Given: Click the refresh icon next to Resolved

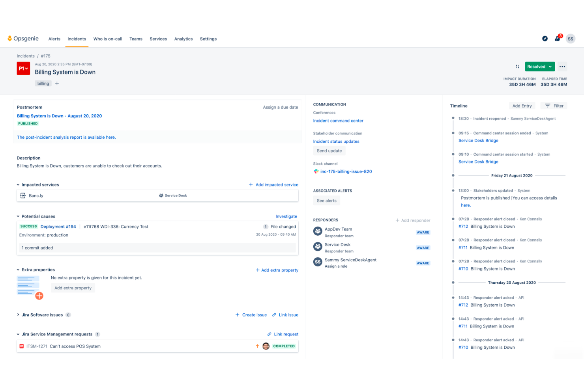Looking at the screenshot, I should 517,66.
